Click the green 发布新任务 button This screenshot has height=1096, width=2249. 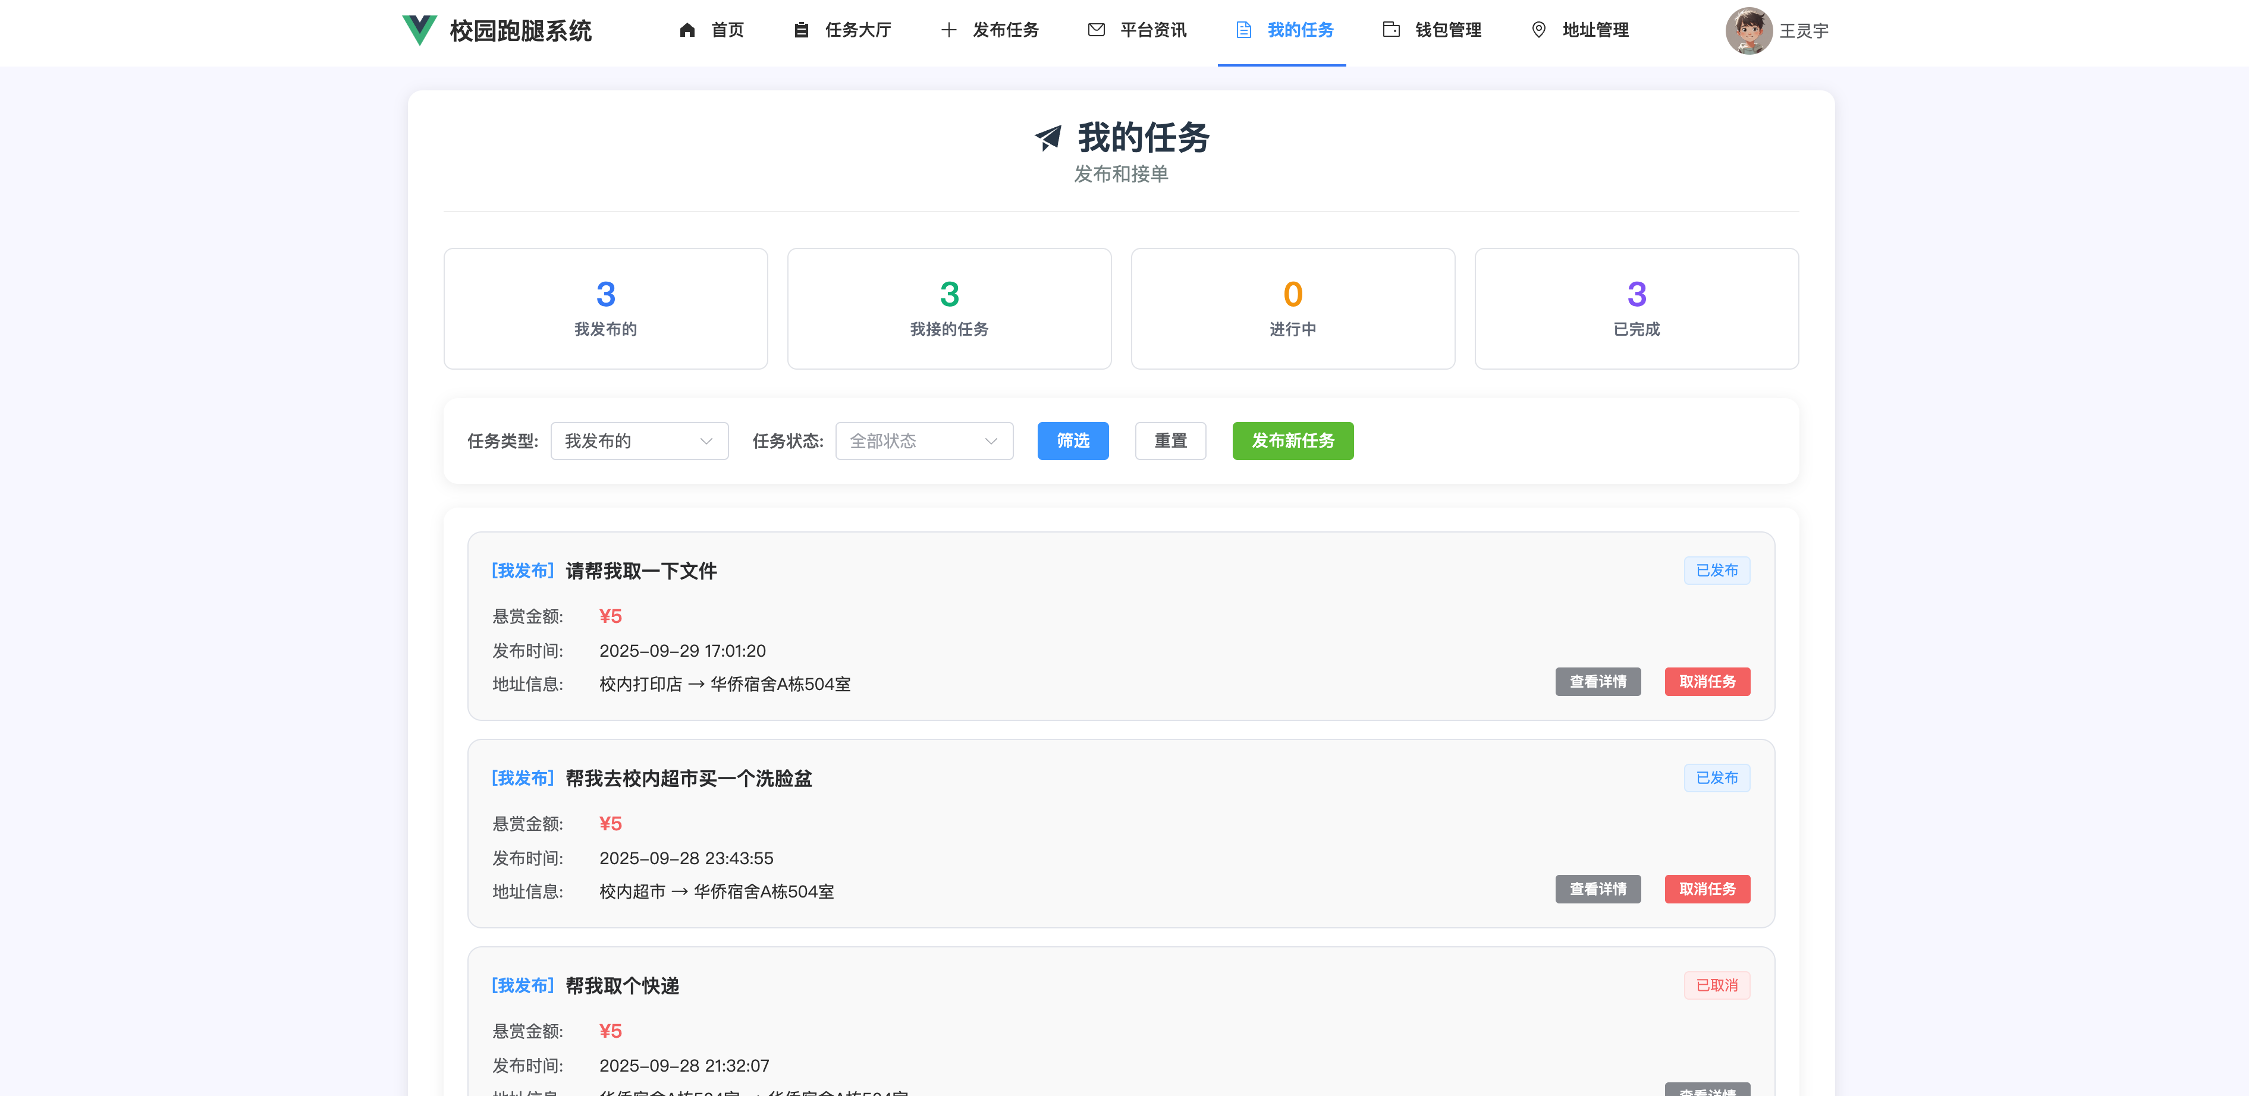tap(1292, 440)
